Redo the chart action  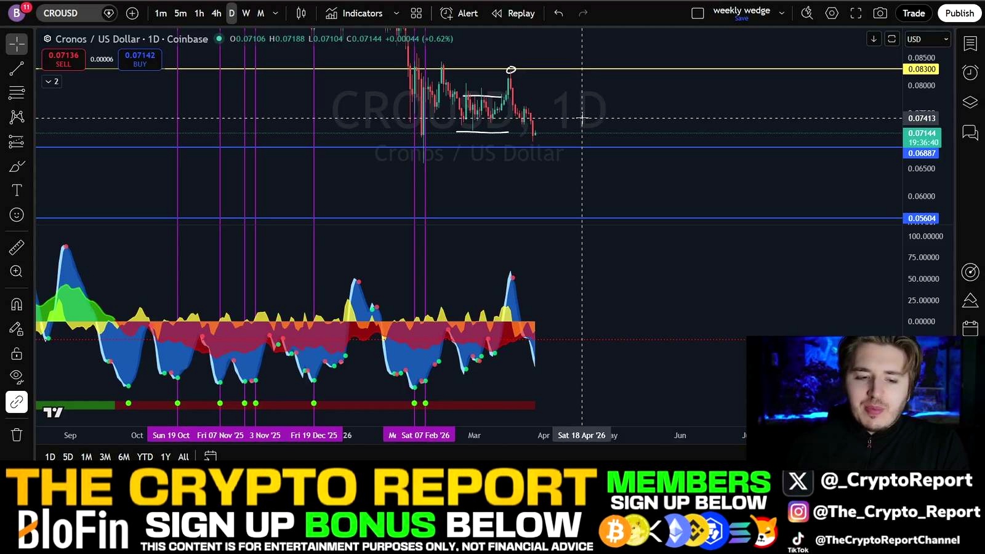[583, 13]
